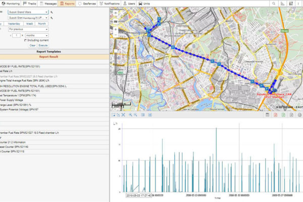The height and width of the screenshot is (202, 303).
Task: Click the number input in interval stepper
Action: click(x=16, y=35)
